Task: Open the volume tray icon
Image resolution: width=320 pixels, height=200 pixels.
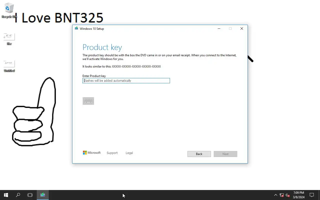Action: pos(288,195)
